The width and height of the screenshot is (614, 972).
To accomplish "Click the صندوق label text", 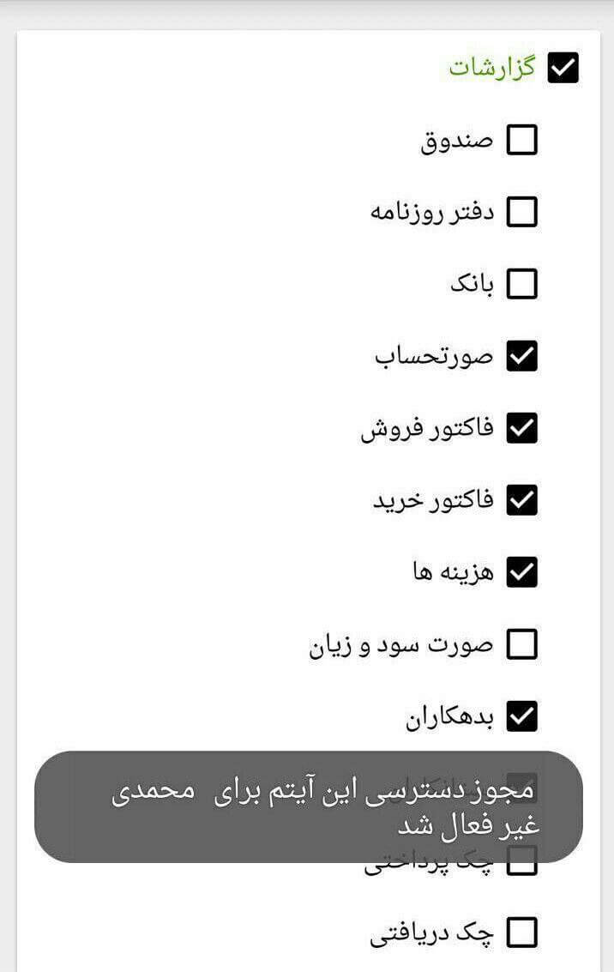I will tap(457, 142).
